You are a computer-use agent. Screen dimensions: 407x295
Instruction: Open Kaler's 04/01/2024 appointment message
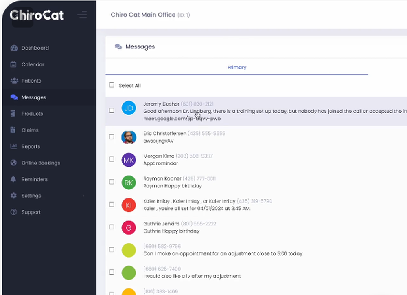tap(197, 209)
